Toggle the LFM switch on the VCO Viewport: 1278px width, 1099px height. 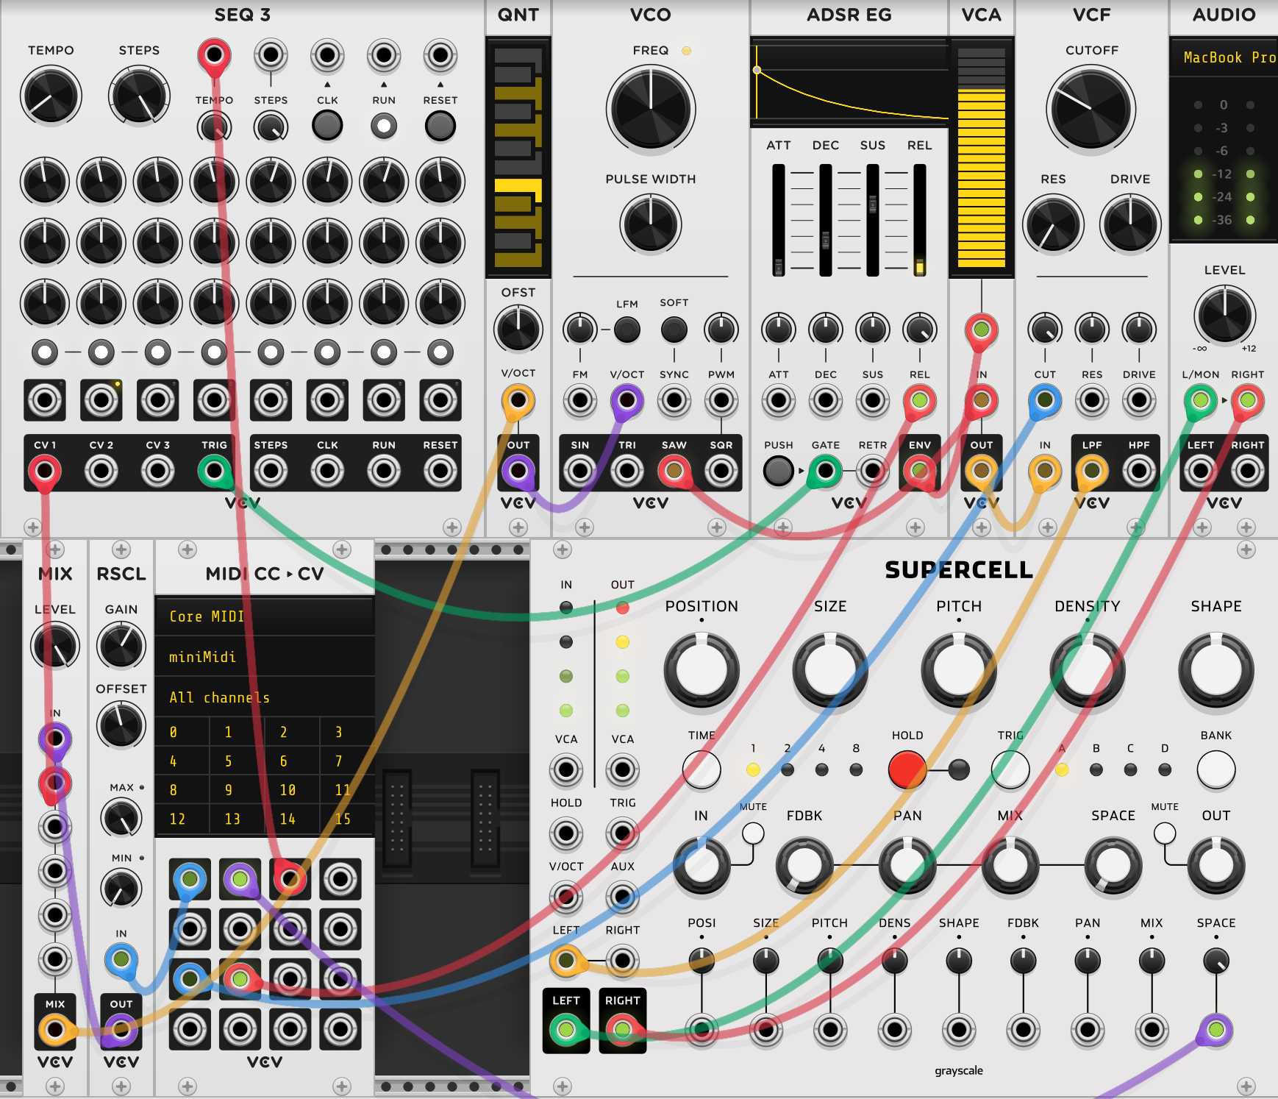(x=626, y=330)
